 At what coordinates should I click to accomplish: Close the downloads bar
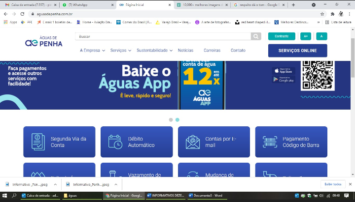pyautogui.click(x=350, y=184)
